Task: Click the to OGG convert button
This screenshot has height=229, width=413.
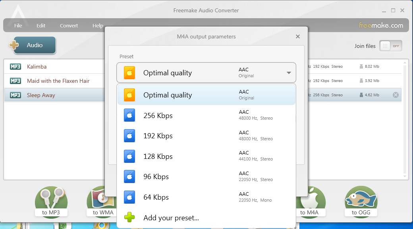Action: pos(361,202)
